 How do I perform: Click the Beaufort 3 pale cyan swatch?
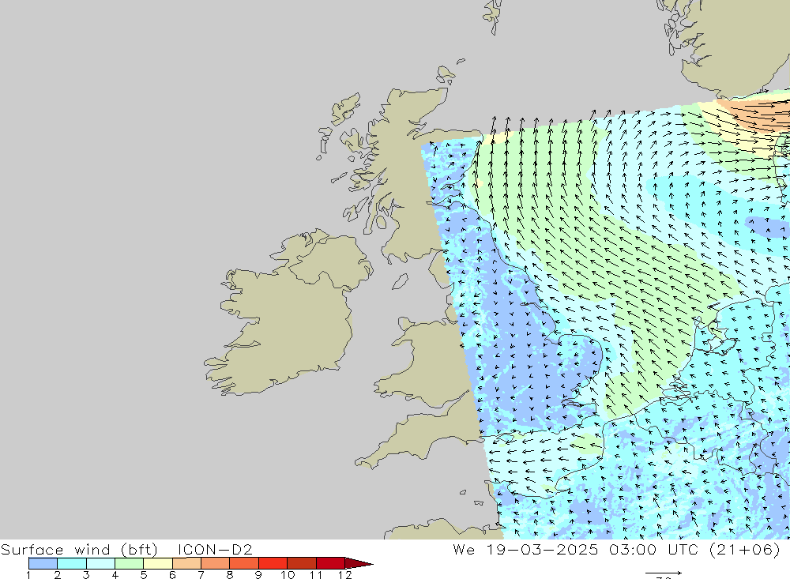[x=100, y=563]
